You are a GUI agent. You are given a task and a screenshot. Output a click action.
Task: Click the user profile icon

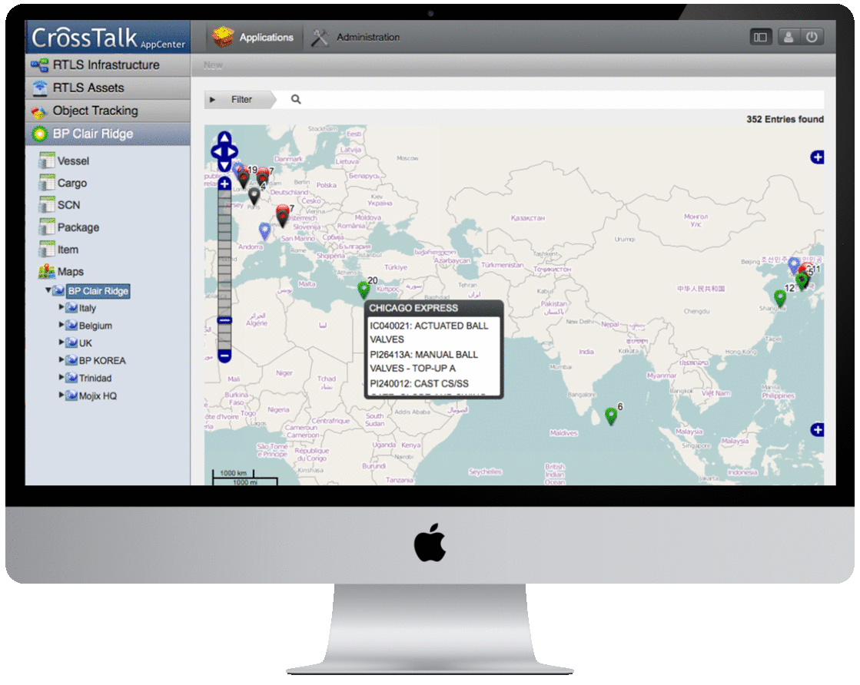point(787,37)
